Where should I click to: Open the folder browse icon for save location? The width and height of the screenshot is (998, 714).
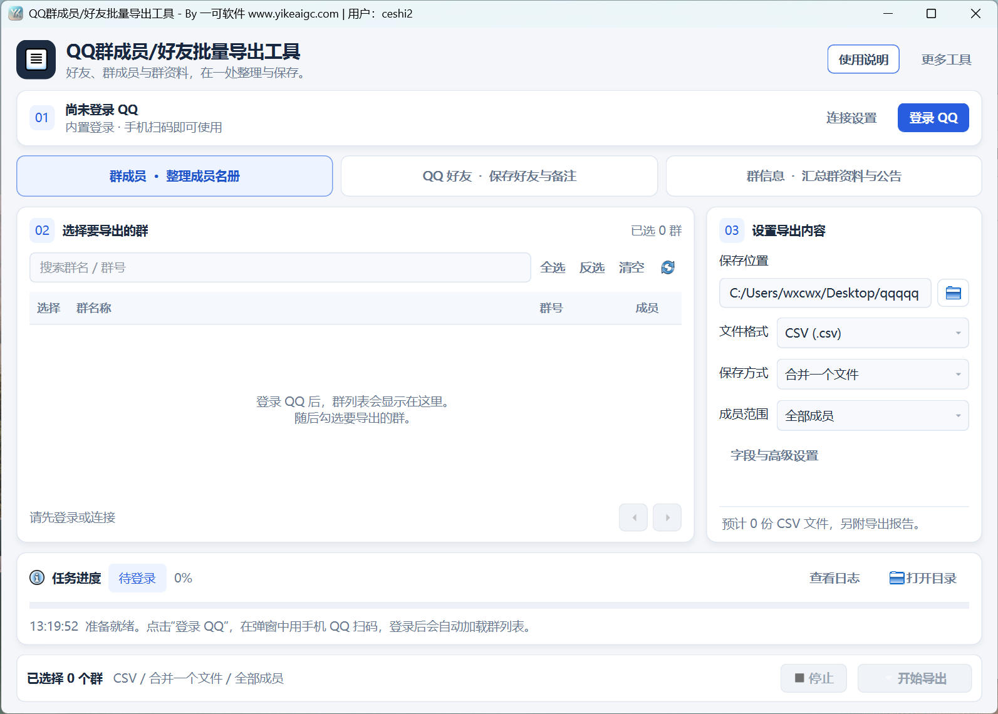(953, 293)
